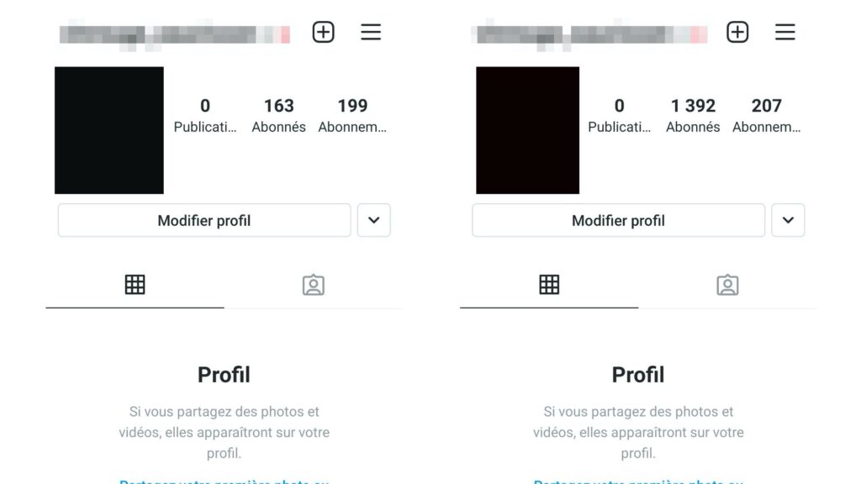Switch to tagged photos tab on right profile
This screenshot has height=484, width=861.
click(727, 285)
